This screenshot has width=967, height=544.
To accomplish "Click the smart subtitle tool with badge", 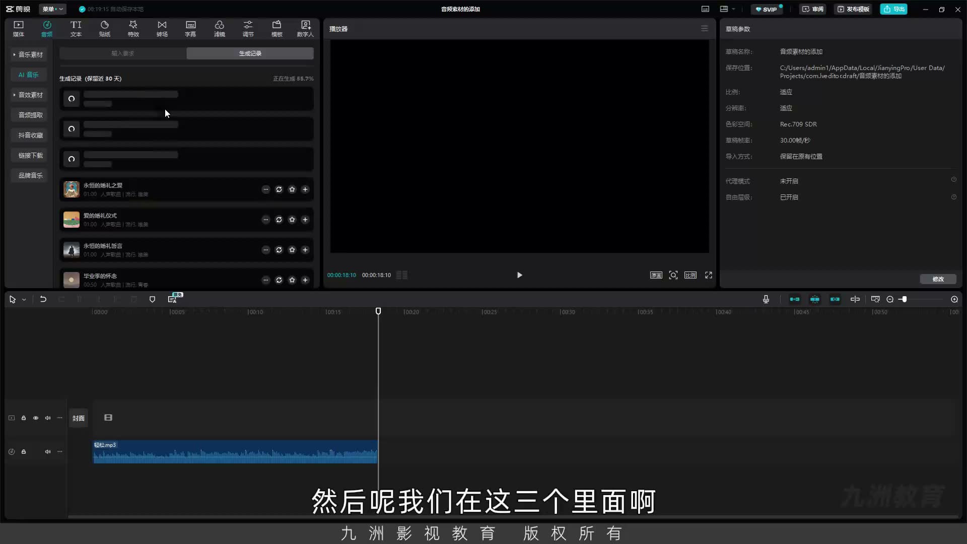I will [x=173, y=299].
